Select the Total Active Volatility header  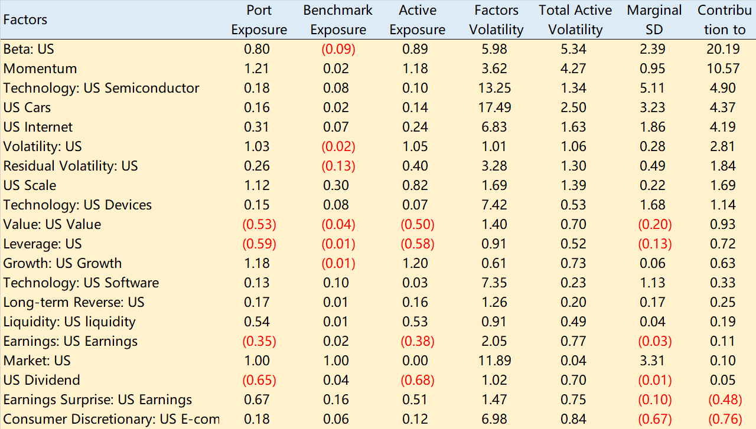pyautogui.click(x=575, y=20)
